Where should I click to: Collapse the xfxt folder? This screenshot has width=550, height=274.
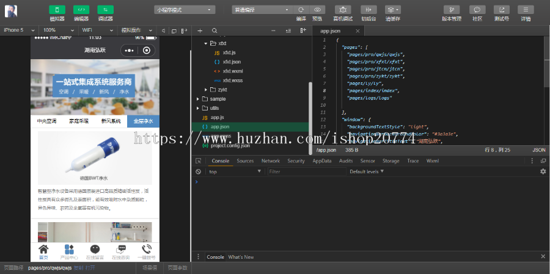click(206, 43)
